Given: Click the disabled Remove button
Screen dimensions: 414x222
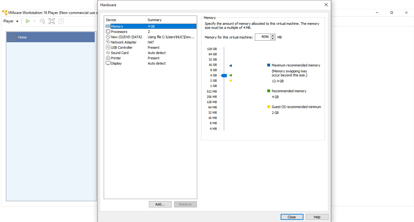Looking at the screenshot, I should [185, 204].
